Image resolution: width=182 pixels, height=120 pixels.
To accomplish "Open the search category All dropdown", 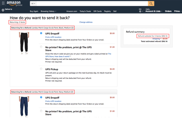I will click(33, 3).
